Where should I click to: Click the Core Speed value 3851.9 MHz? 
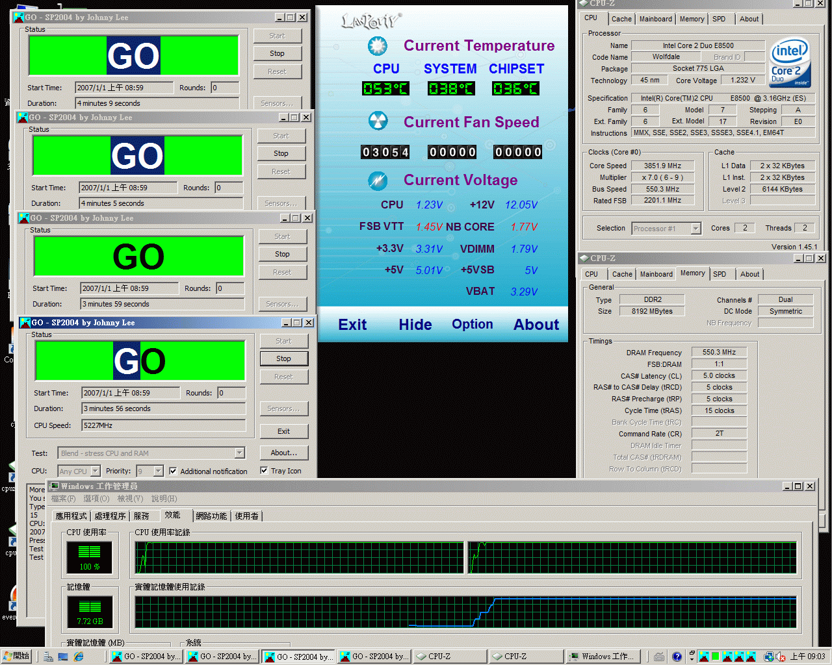pyautogui.click(x=662, y=166)
